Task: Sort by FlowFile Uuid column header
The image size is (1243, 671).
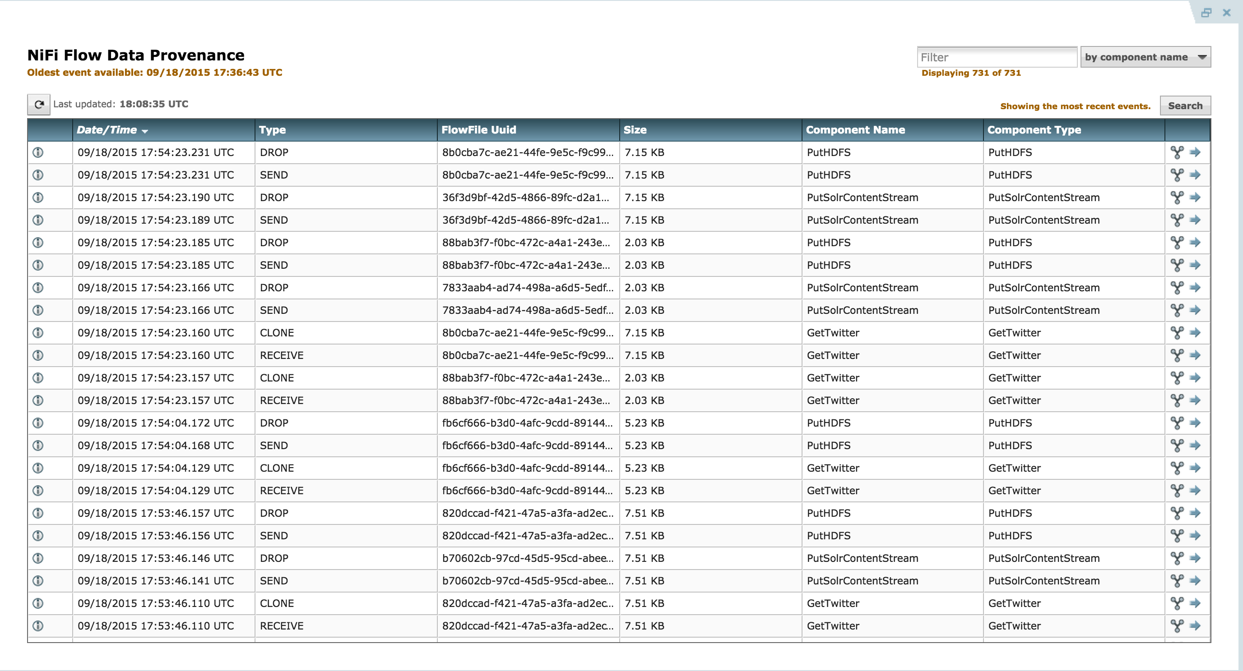Action: click(x=479, y=130)
